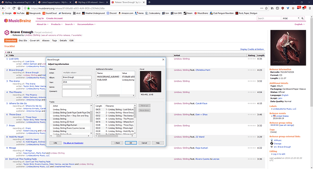Viewport: 313px width, 169px height.
Task: Open Weather Underground bookmark
Action: pos(93,13)
